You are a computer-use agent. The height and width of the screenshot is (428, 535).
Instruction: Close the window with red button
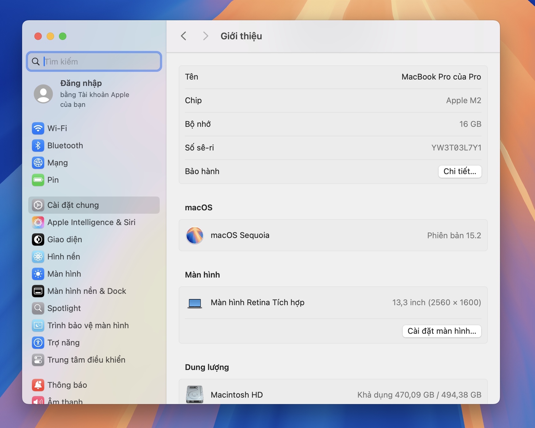coord(38,36)
